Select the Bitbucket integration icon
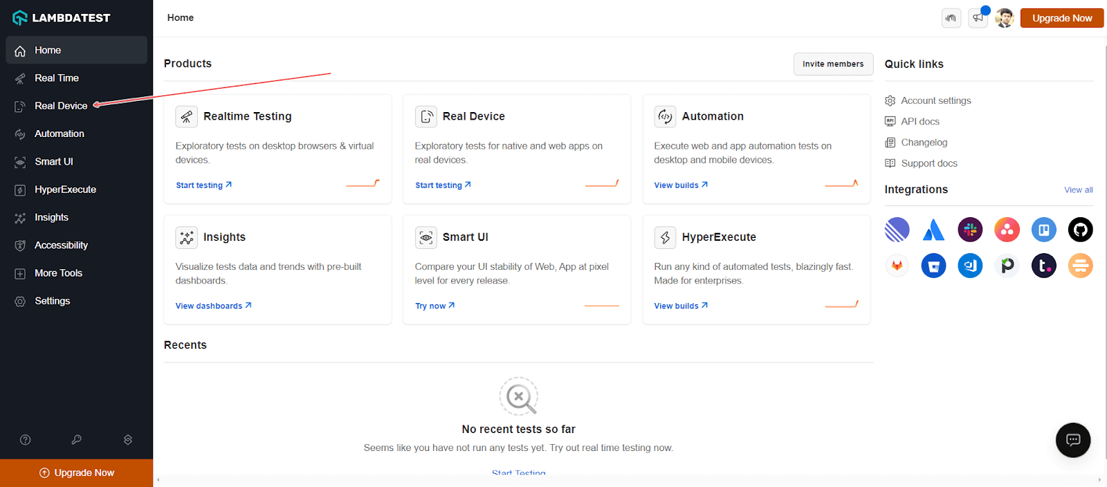This screenshot has height=487, width=1107. [x=934, y=266]
